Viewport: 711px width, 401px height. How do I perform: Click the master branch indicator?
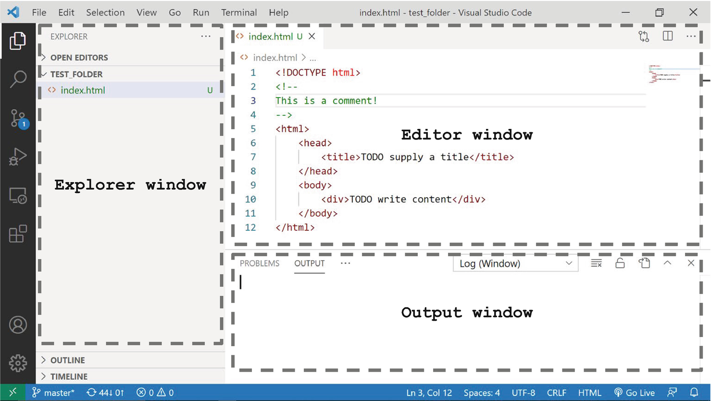click(53, 392)
